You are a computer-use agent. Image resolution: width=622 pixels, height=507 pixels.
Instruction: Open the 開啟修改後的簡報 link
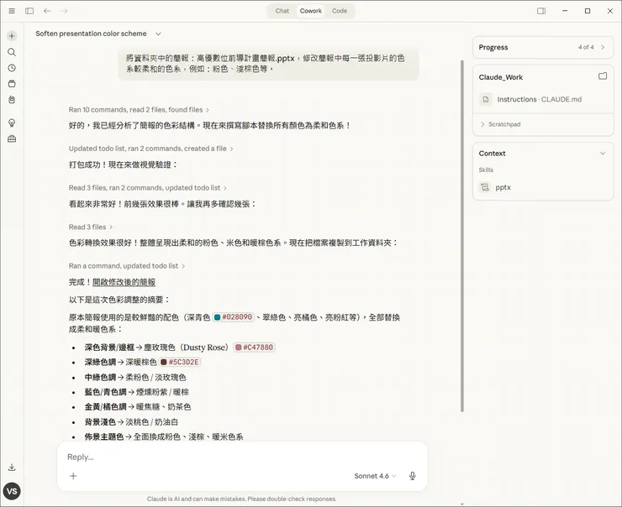point(124,282)
